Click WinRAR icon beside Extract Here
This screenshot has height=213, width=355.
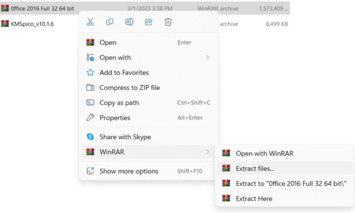pos(226,198)
